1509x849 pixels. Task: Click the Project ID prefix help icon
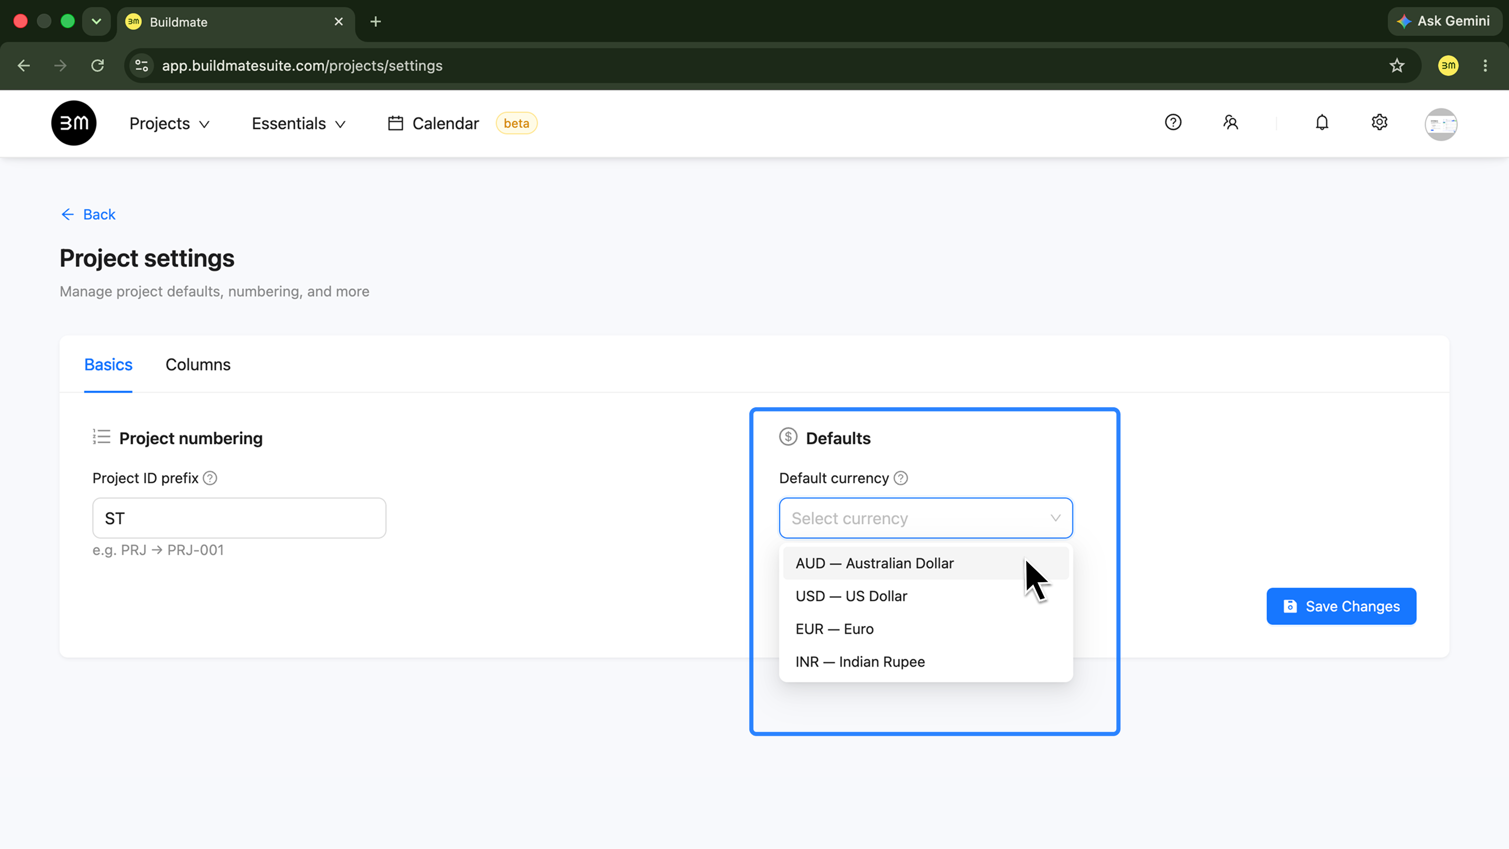point(210,479)
